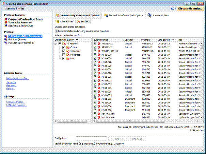Collapse the All Patches tree node
206x154 pixels.
tap(56, 44)
